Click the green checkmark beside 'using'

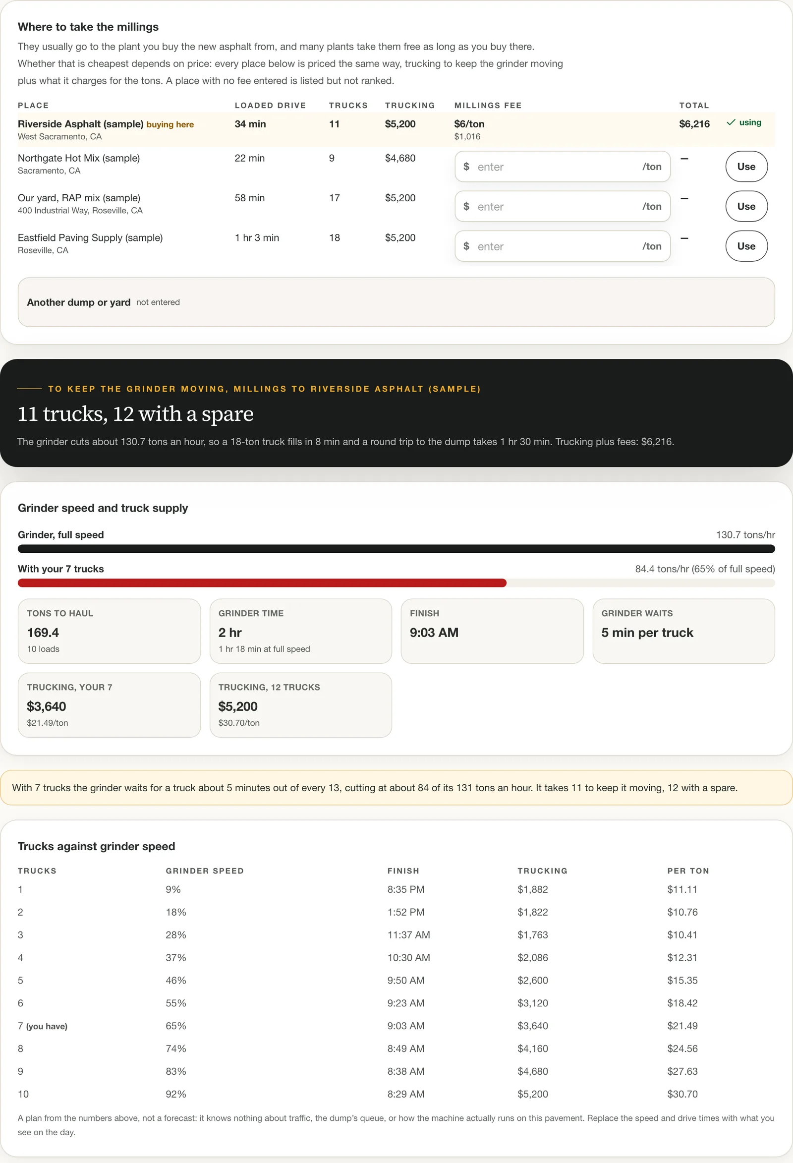pos(731,122)
